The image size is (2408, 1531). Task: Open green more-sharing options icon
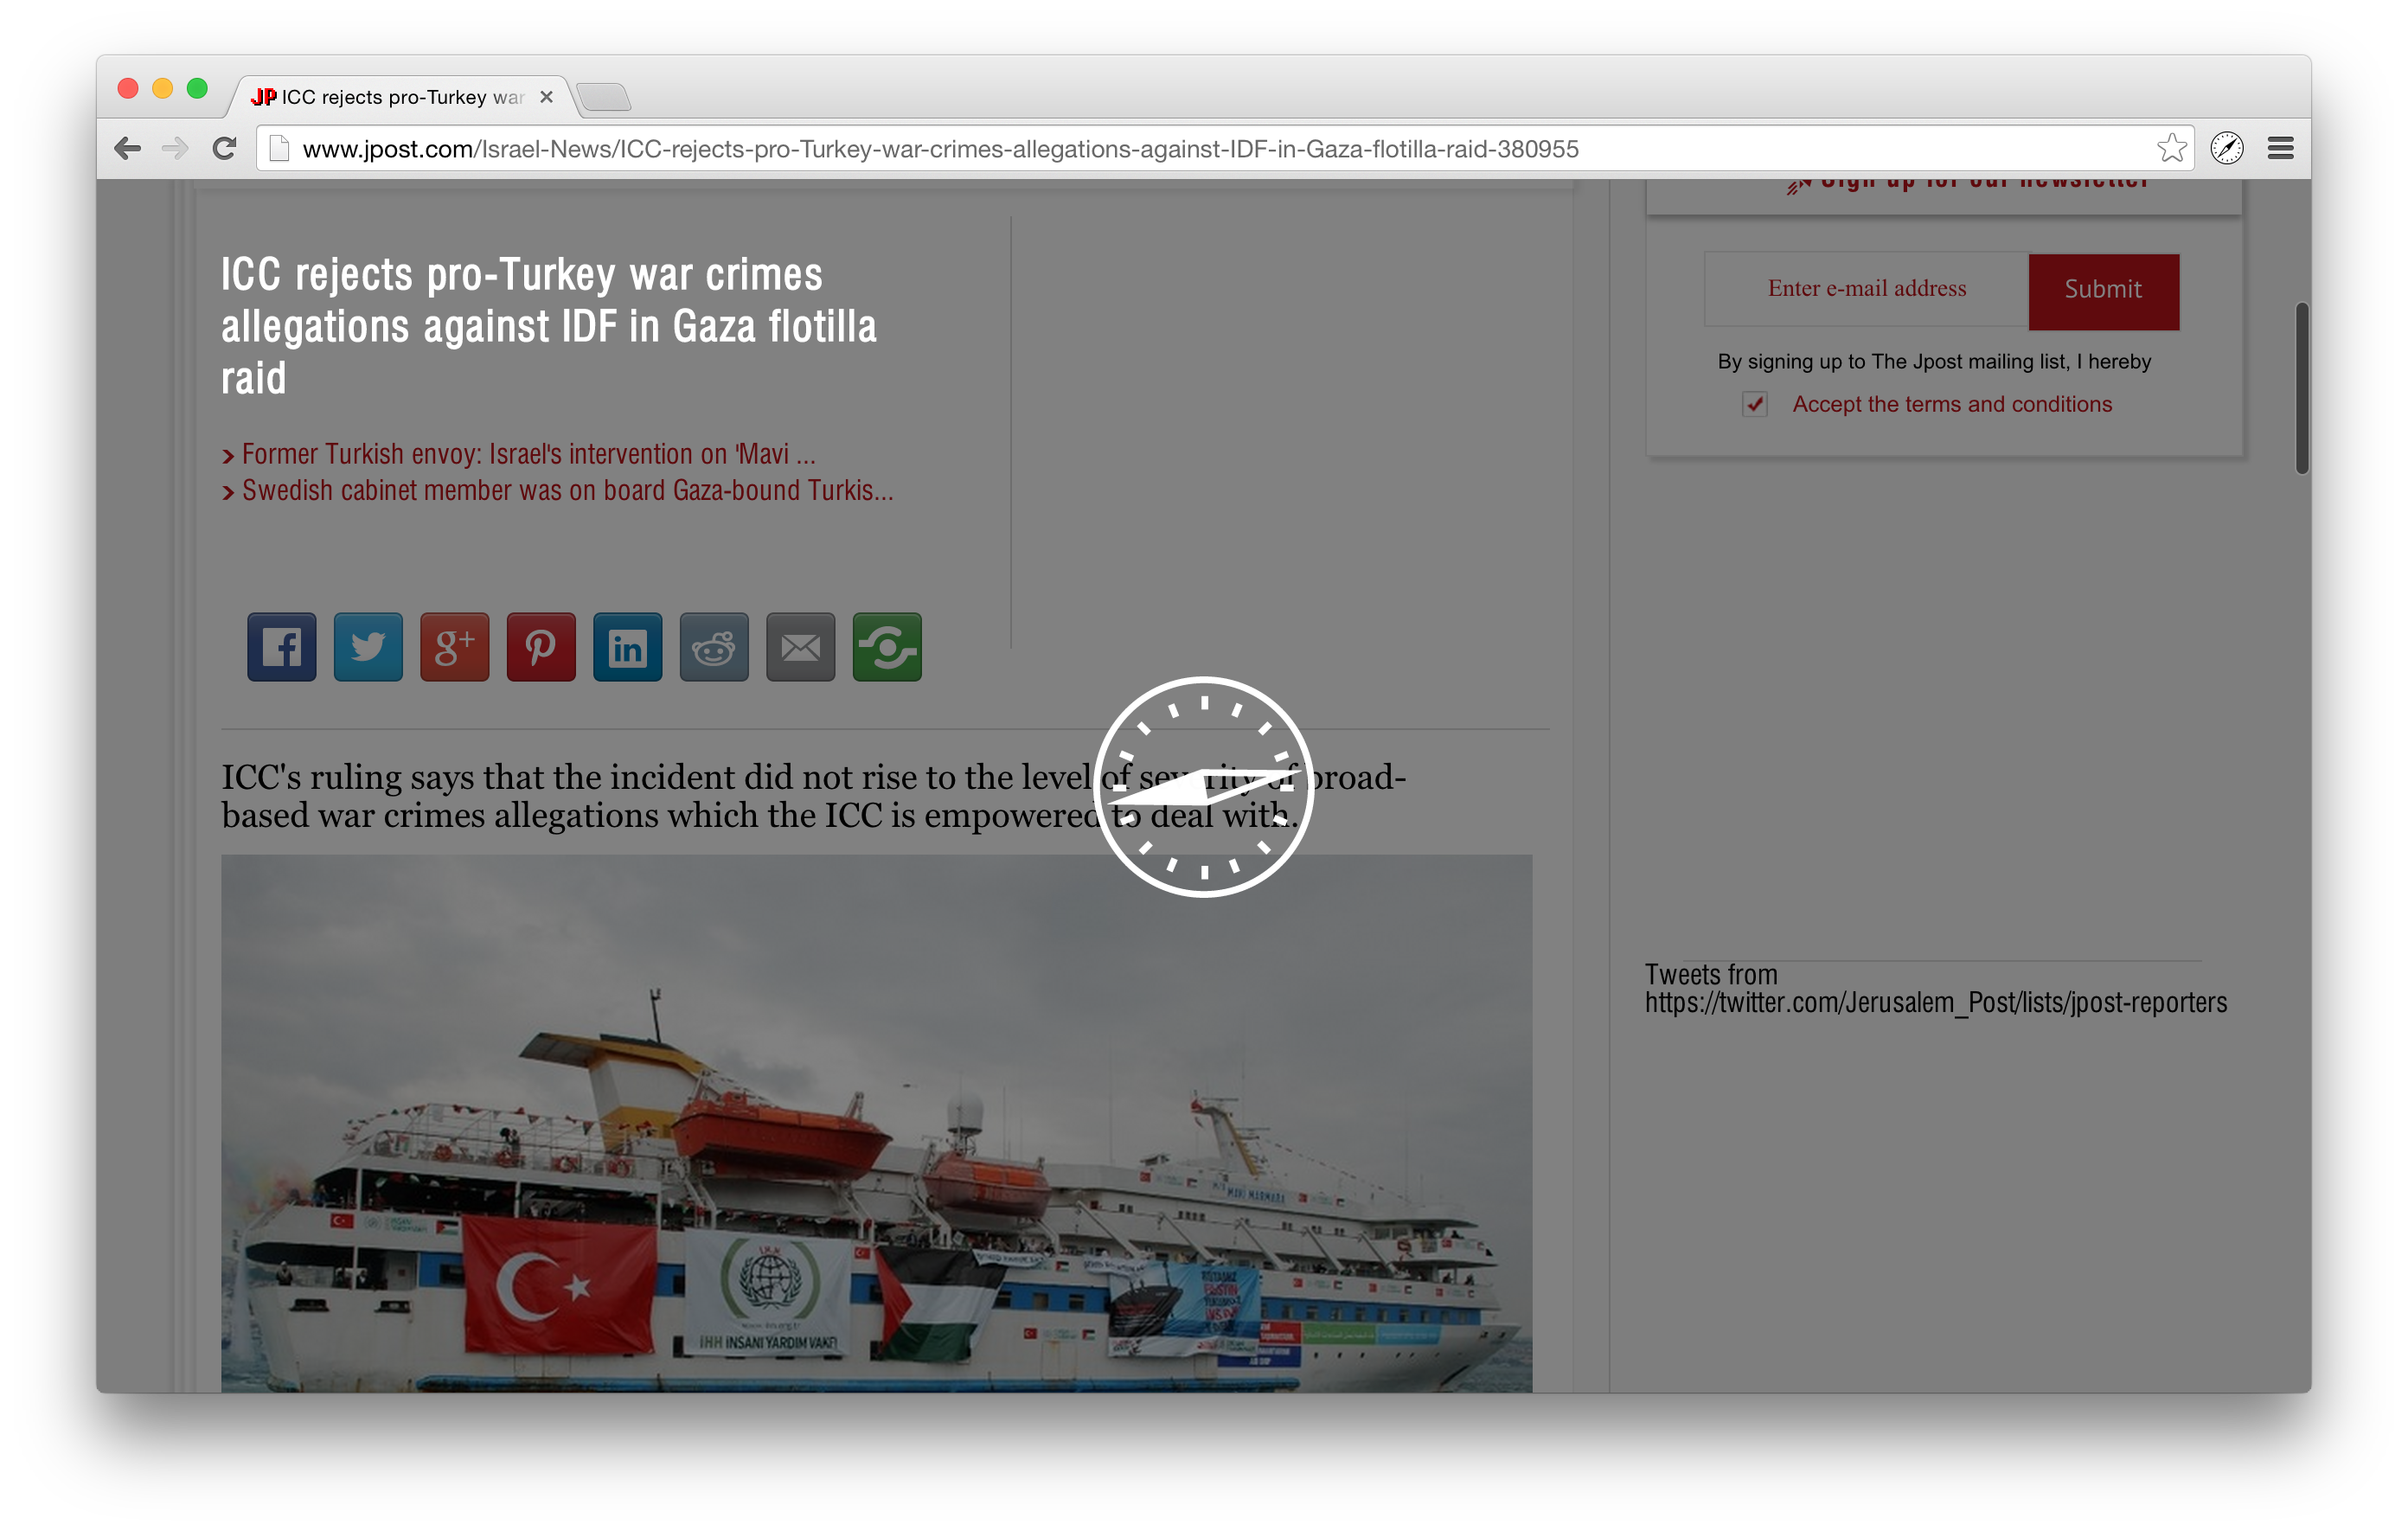887,647
